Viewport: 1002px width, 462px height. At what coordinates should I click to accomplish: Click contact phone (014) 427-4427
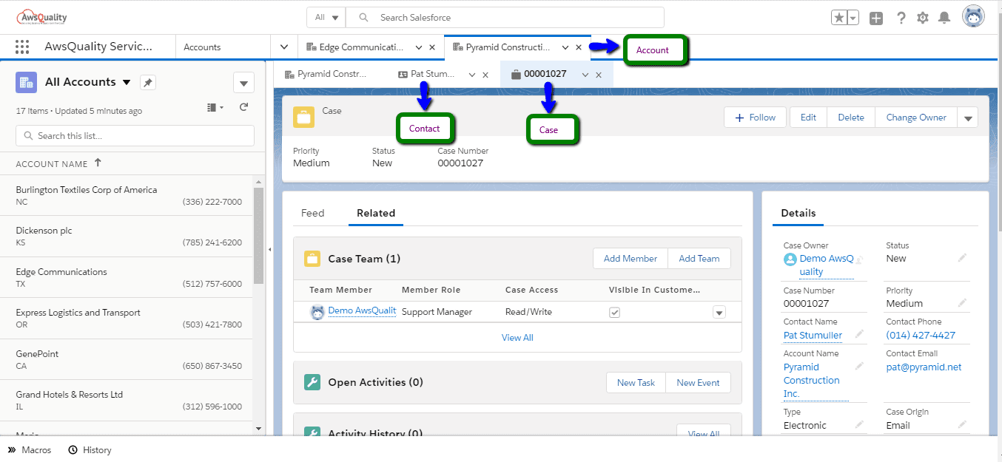click(921, 335)
